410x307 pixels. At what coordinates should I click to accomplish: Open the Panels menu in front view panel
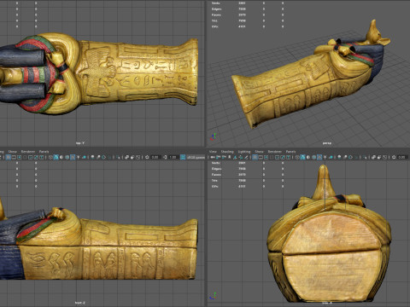44,152
